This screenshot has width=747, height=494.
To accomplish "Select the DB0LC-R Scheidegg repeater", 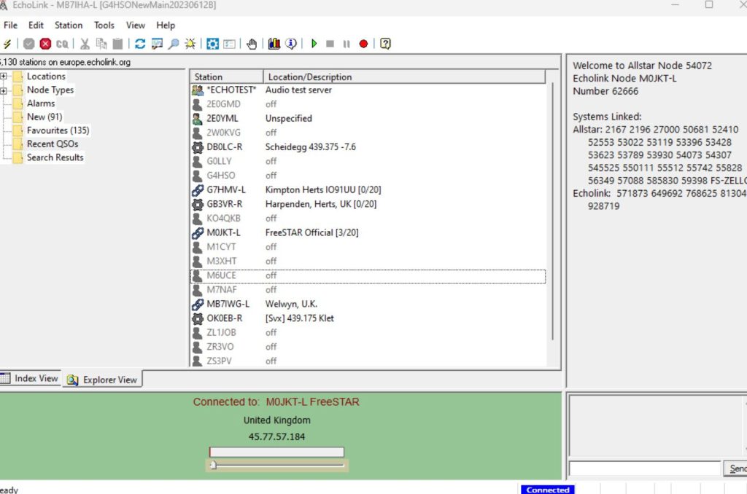I will pos(368,147).
